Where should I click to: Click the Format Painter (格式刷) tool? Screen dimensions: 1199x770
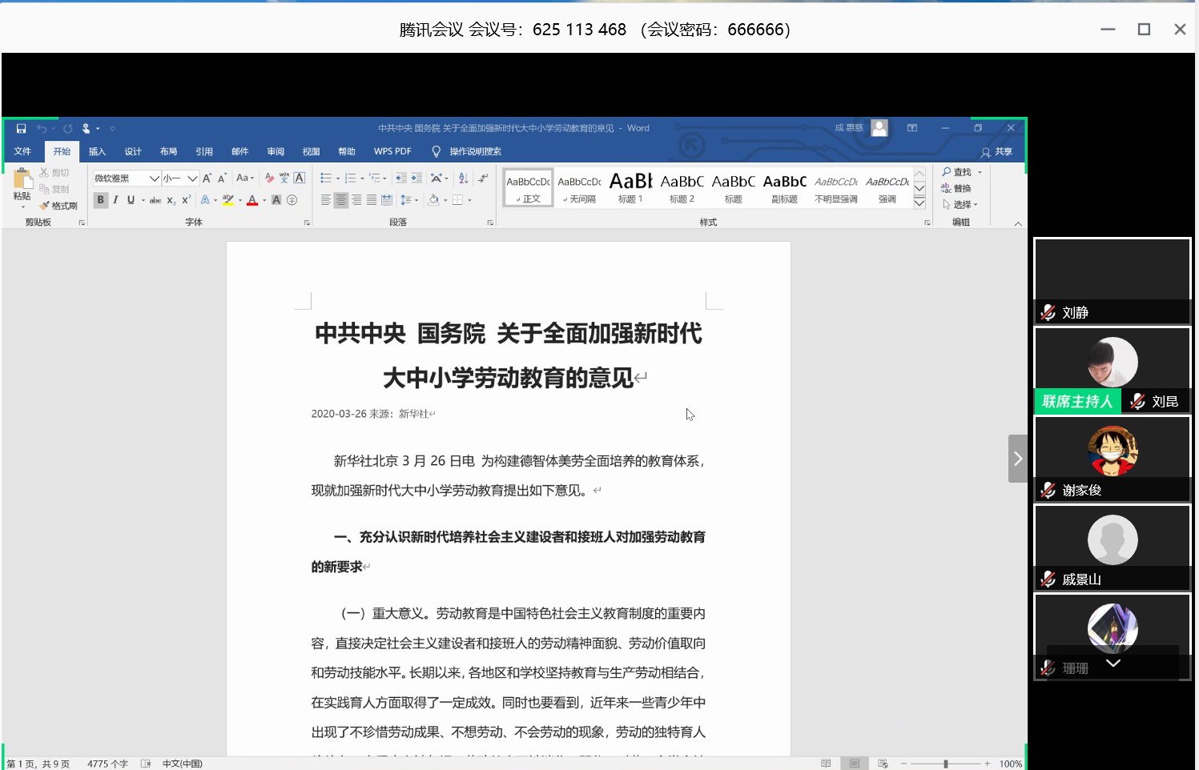pyautogui.click(x=58, y=206)
